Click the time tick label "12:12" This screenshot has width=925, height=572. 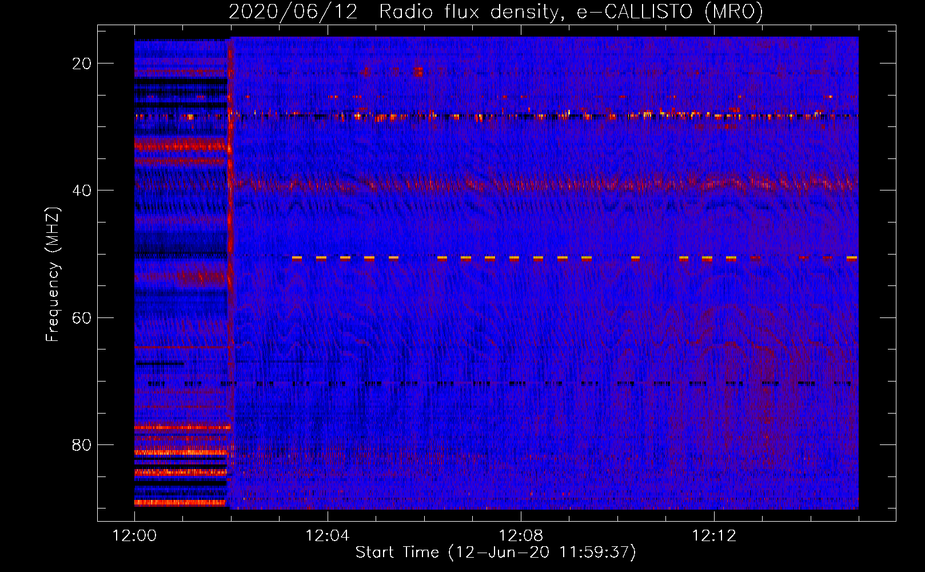click(714, 535)
